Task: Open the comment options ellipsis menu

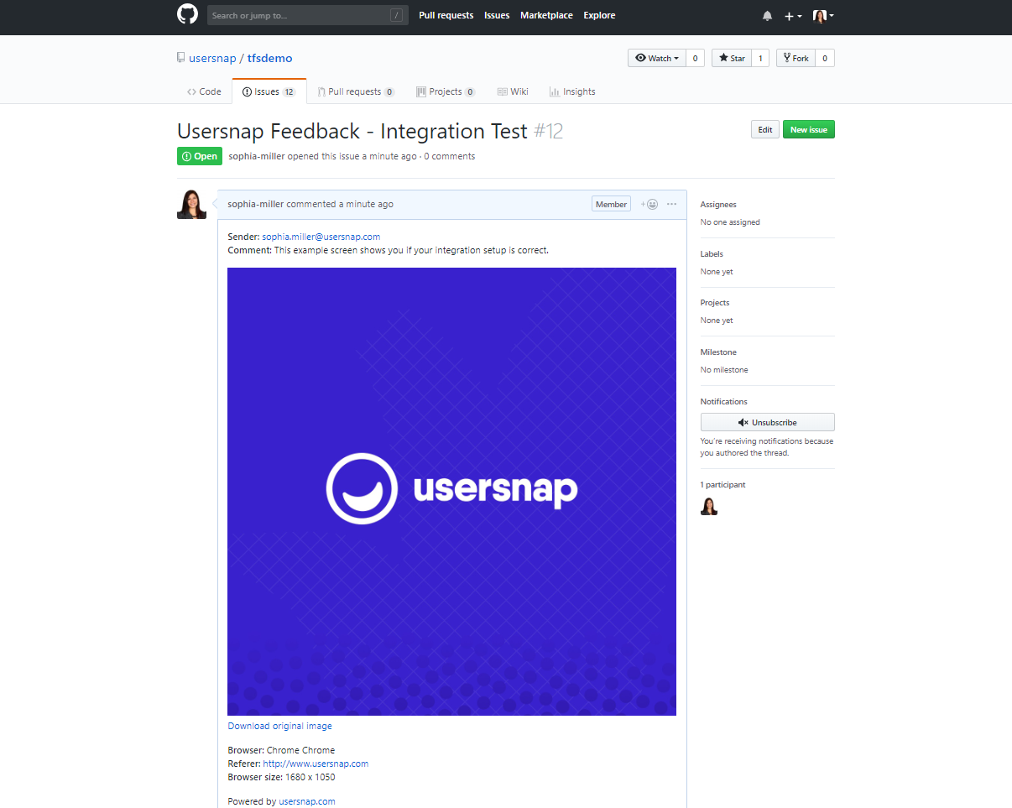Action: point(671,204)
